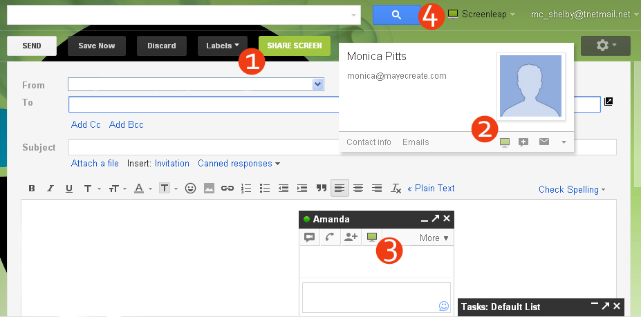Remove formatting from text
This screenshot has height=317, width=641.
[396, 189]
